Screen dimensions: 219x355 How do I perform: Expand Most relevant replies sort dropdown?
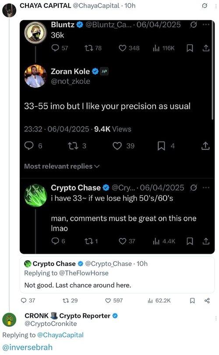click(x=62, y=167)
